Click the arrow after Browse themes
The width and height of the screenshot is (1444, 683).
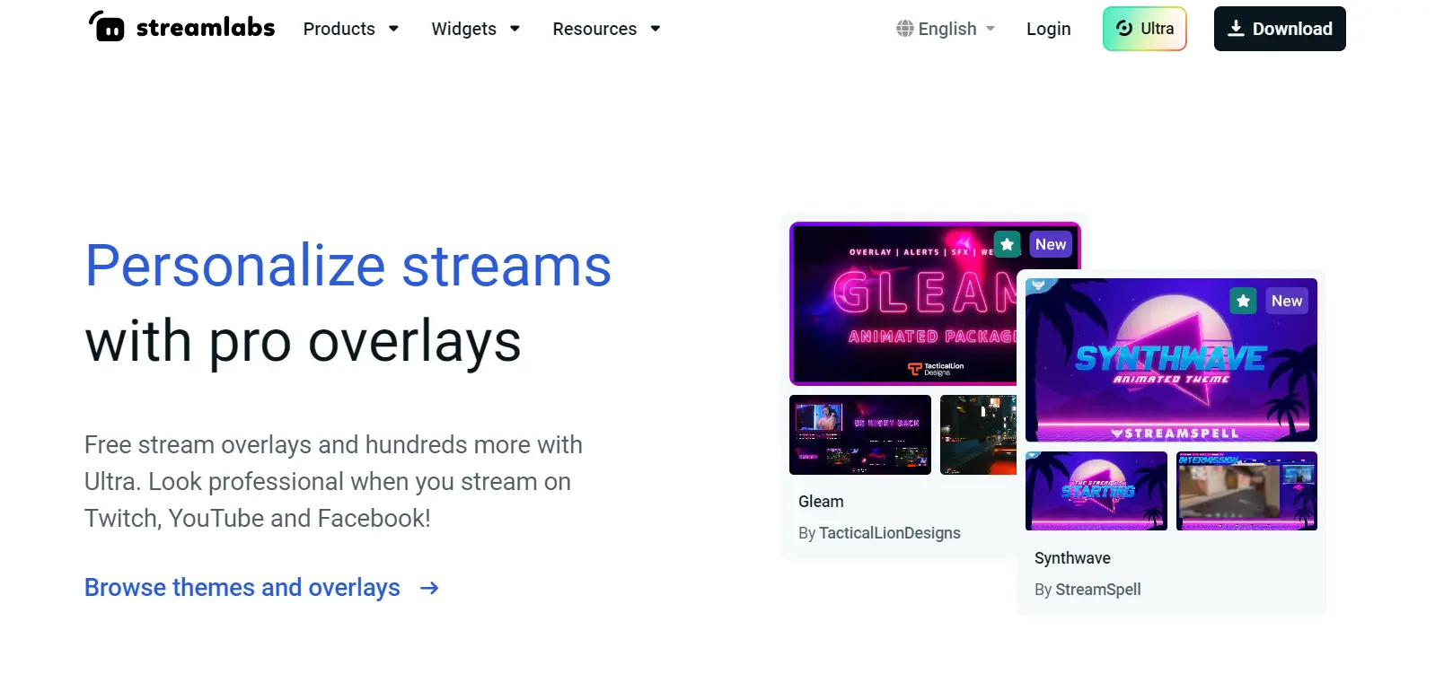(429, 588)
